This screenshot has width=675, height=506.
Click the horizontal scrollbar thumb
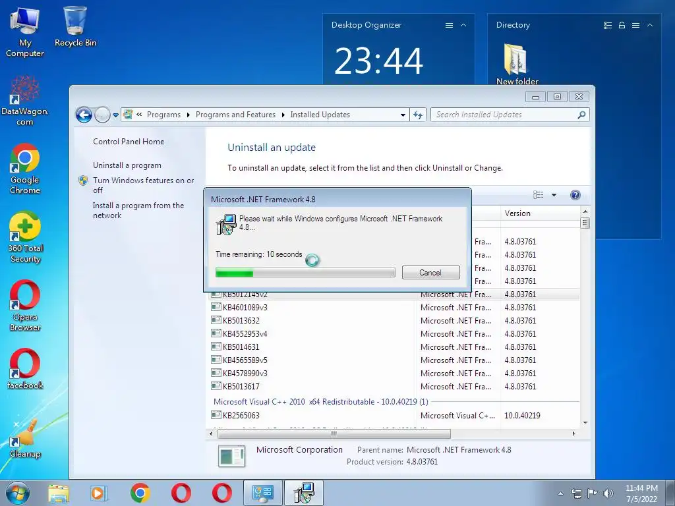click(334, 434)
